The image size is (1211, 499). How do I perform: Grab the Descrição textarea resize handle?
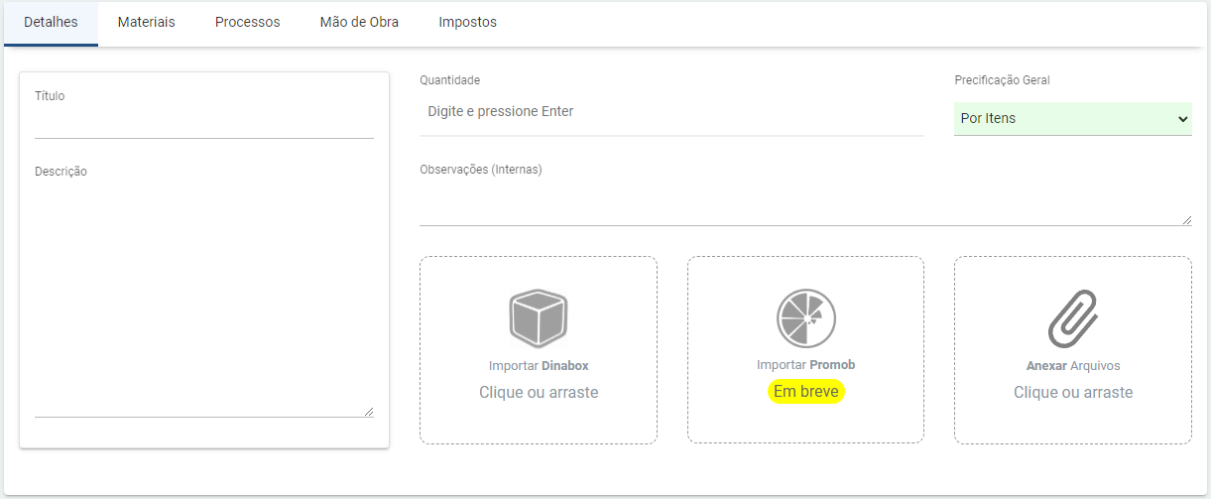(369, 412)
